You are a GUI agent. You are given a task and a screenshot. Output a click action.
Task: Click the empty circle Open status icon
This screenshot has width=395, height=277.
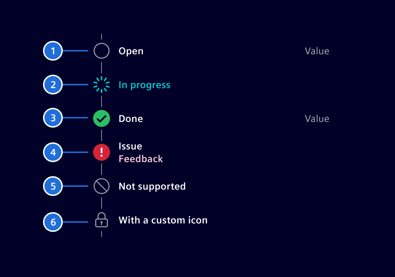click(102, 51)
